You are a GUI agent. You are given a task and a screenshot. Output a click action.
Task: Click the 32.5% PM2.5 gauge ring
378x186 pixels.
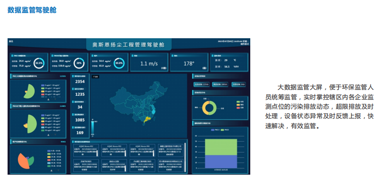[x=39, y=63]
